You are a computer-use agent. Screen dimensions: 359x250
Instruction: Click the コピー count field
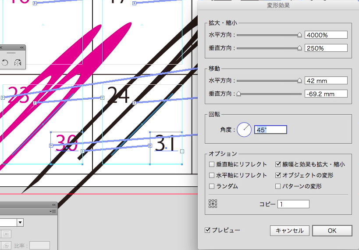click(293, 204)
